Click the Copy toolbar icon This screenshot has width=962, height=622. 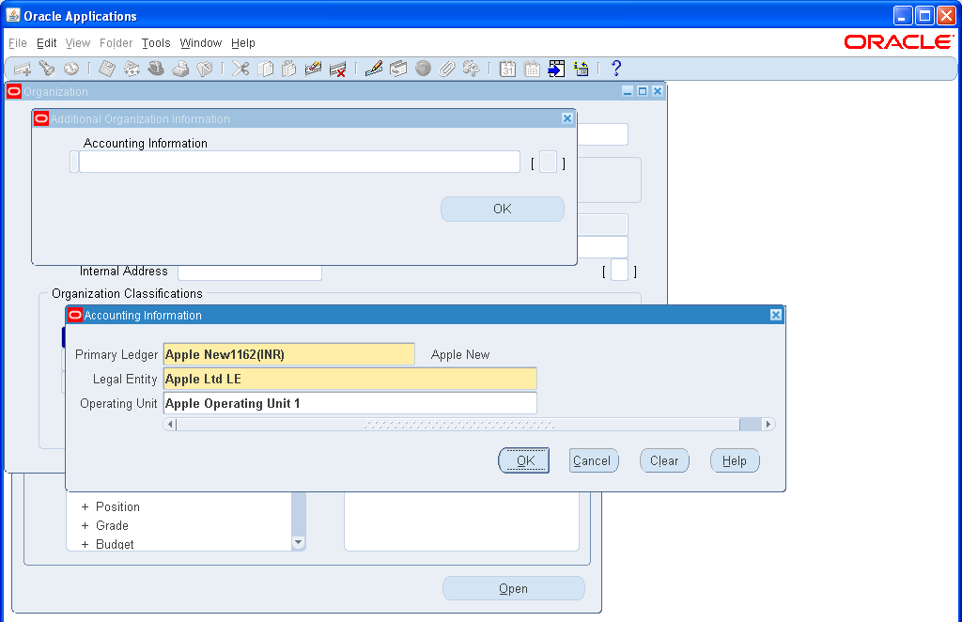pos(264,68)
